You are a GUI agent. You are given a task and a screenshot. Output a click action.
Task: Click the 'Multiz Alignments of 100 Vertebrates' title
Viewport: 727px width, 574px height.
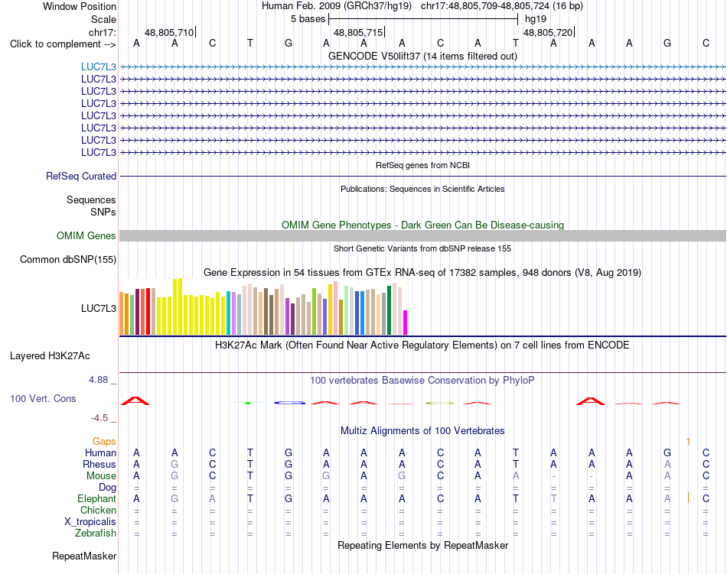pyautogui.click(x=422, y=430)
